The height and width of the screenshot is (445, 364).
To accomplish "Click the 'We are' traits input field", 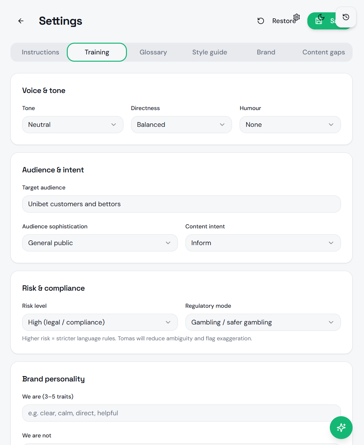I will pos(181,413).
